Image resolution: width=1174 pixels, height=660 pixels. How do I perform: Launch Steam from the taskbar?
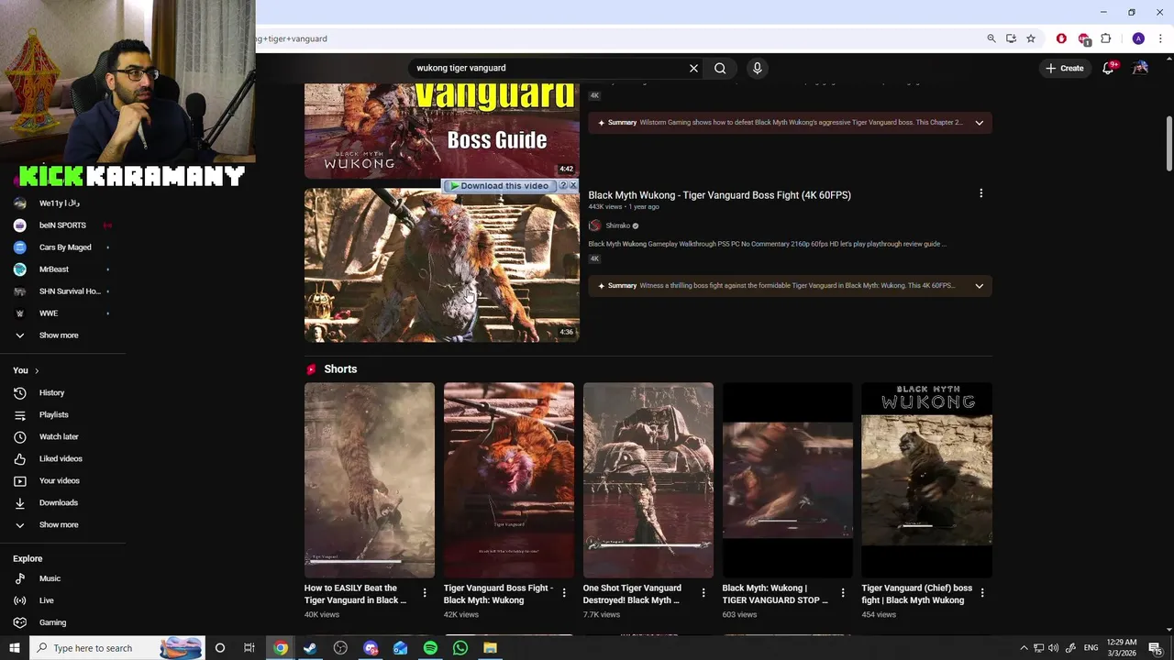pyautogui.click(x=310, y=648)
